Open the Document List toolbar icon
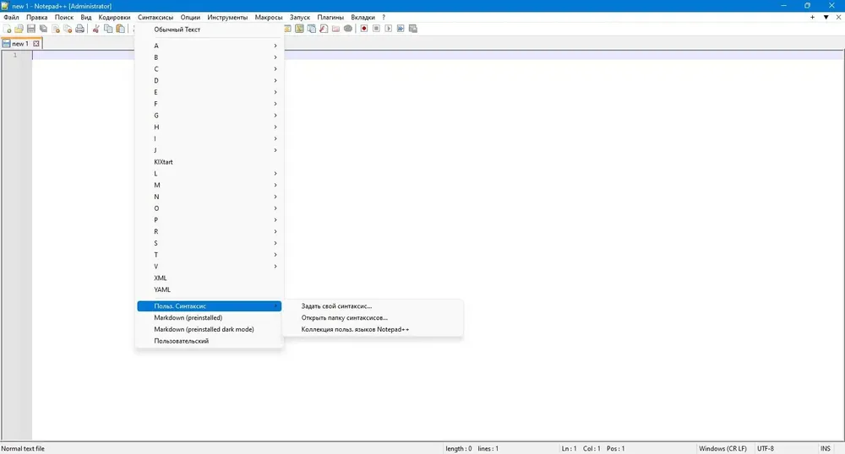The image size is (845, 454). point(312,29)
